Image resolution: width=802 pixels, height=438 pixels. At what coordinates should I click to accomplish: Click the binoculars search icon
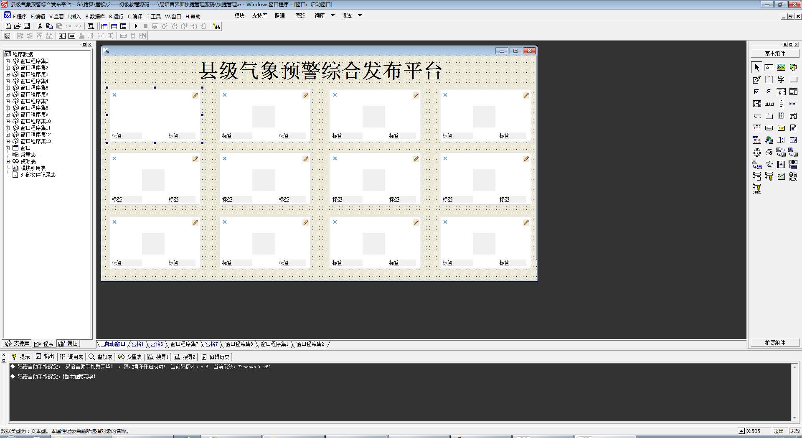point(216,26)
